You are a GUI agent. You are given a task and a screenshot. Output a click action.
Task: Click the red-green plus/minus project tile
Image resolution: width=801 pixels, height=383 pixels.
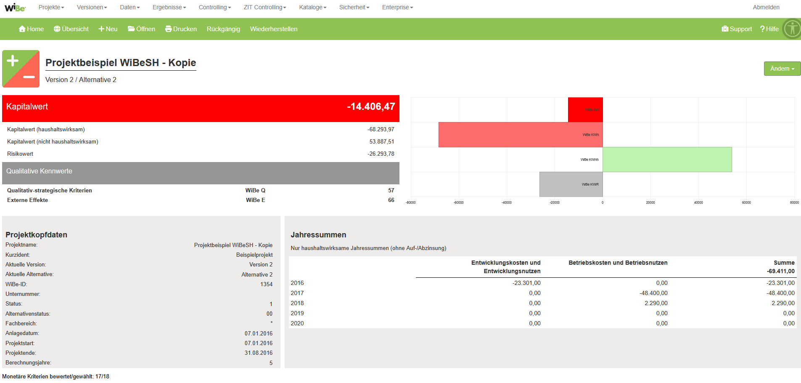21,69
